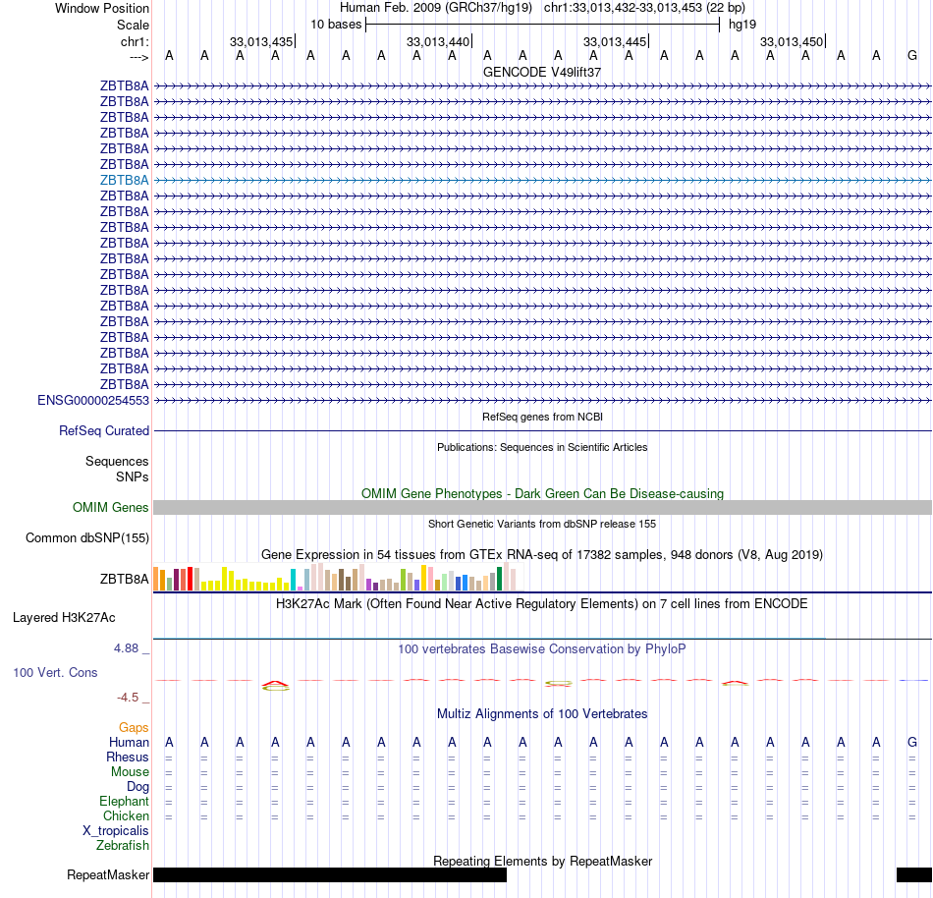The image size is (933, 898).
Task: Select the Dog alignment row label
Action: 137,787
